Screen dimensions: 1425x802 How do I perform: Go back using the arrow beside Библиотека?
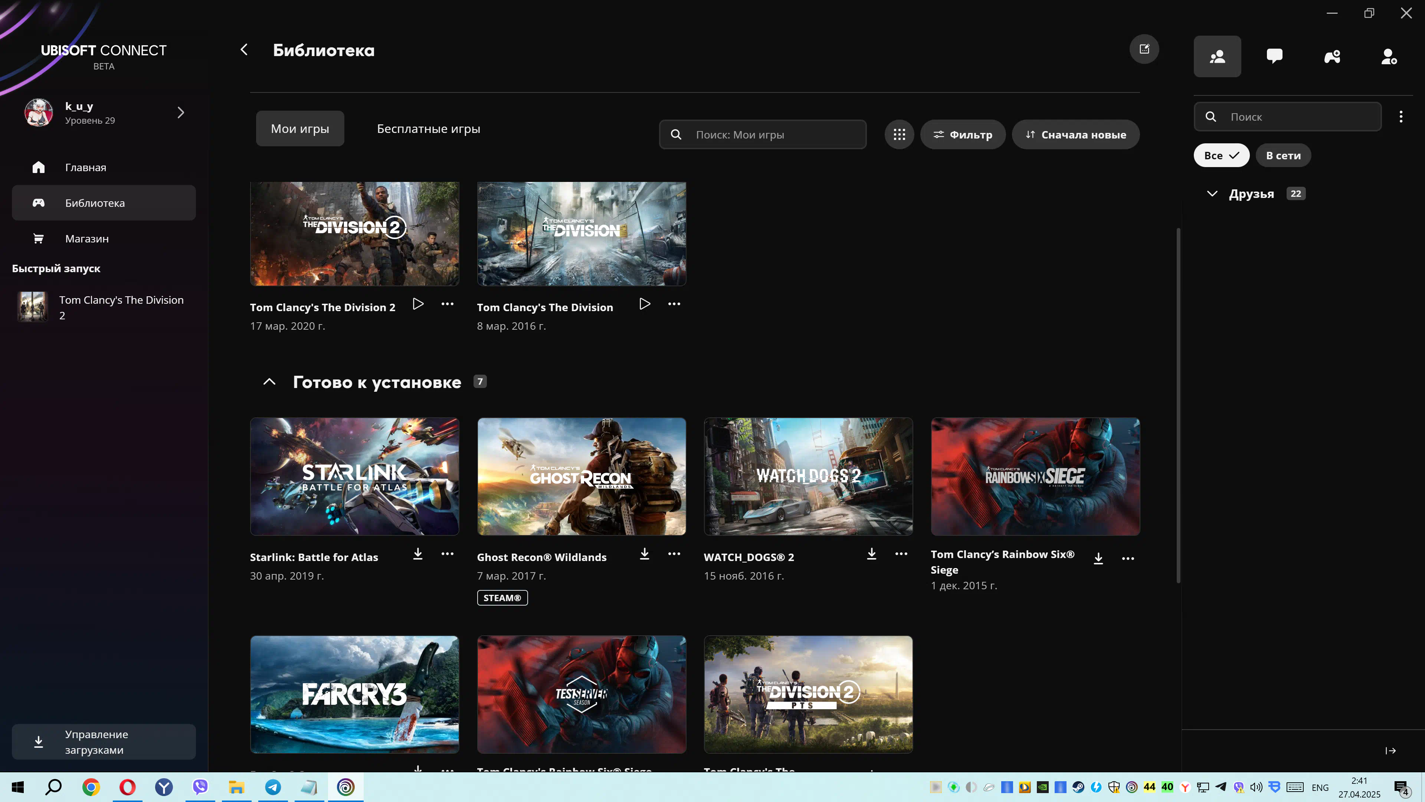[x=244, y=50]
